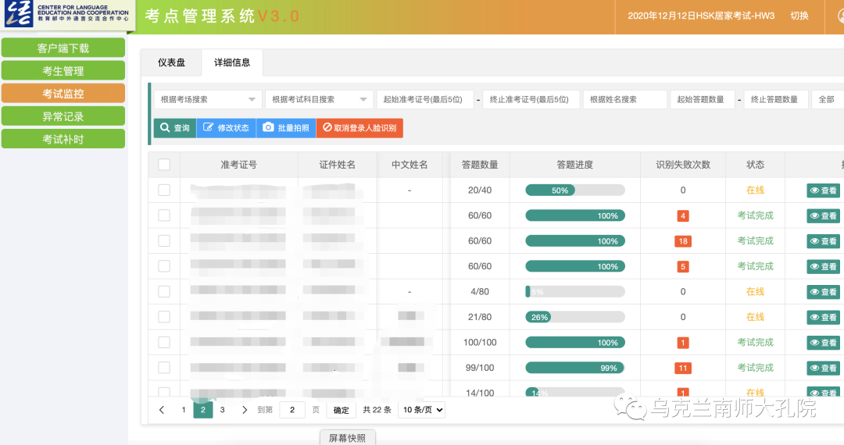Toggle the select-all checkbox in table header
The width and height of the screenshot is (844, 445).
click(164, 165)
